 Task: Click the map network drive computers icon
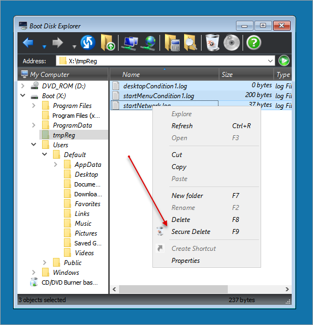pyautogui.click(x=129, y=43)
